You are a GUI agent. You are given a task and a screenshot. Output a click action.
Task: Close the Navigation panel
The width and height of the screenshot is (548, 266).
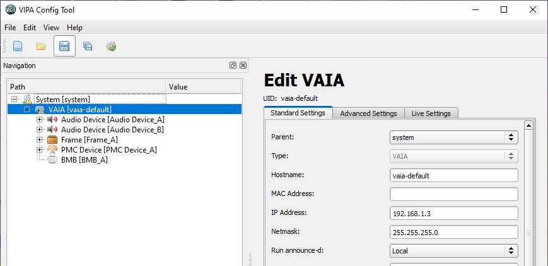(x=243, y=66)
